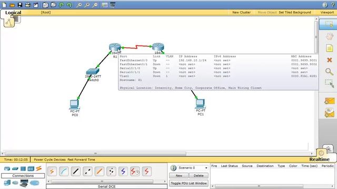The image size is (337, 189).
Task: Click the Zoom Out magnifier icon
Action: [x=95, y=5]
